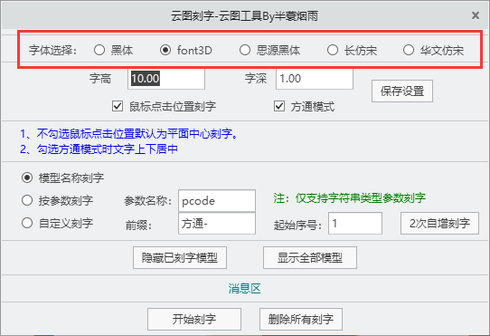Choose 长仿宋 font option
The height and width of the screenshot is (336, 490).
[333, 50]
